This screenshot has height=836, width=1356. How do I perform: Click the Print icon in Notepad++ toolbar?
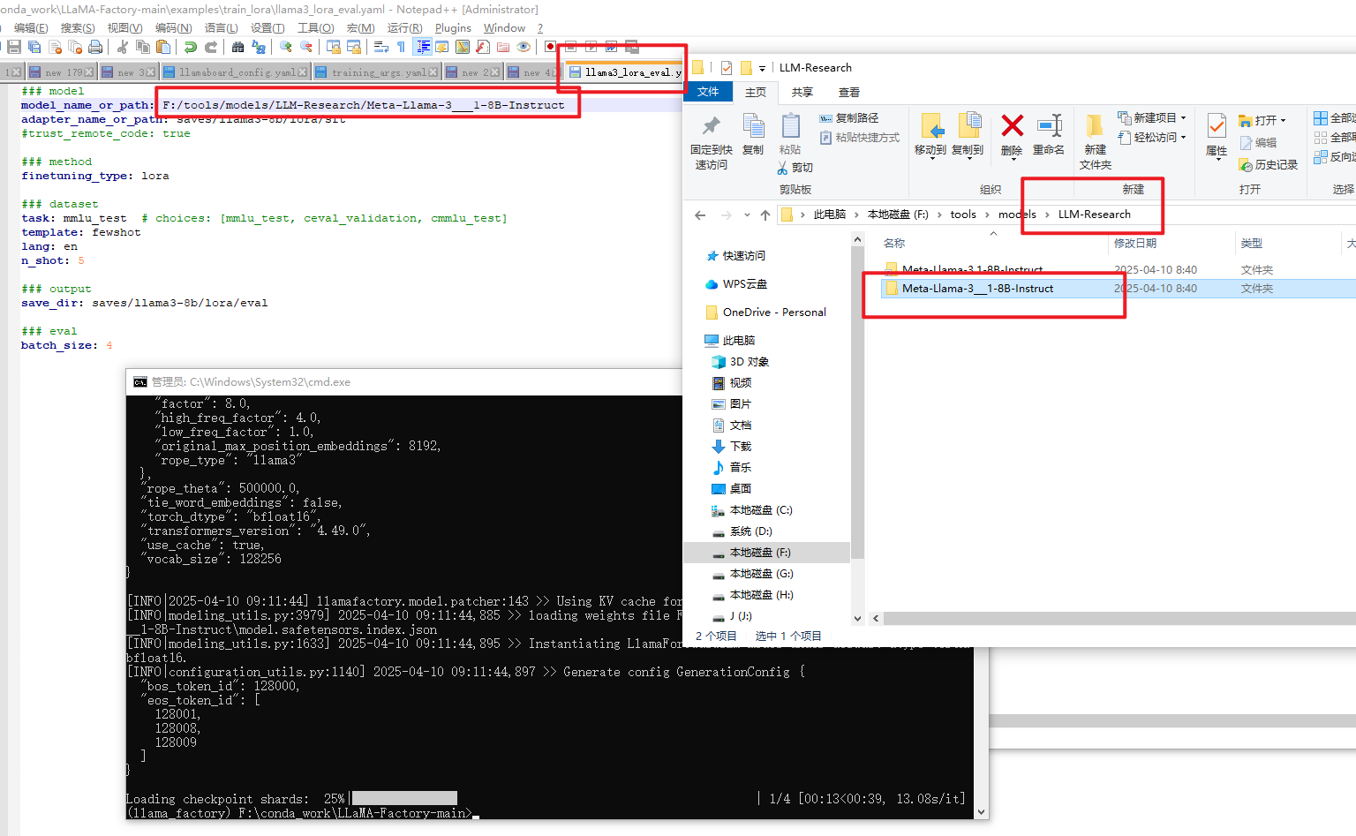(x=95, y=47)
